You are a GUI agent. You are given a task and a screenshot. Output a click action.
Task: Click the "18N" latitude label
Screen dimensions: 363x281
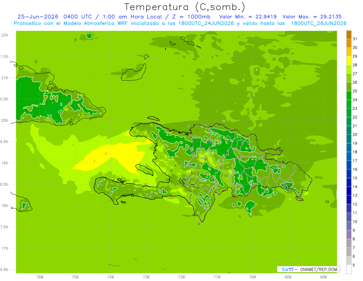point(5,206)
